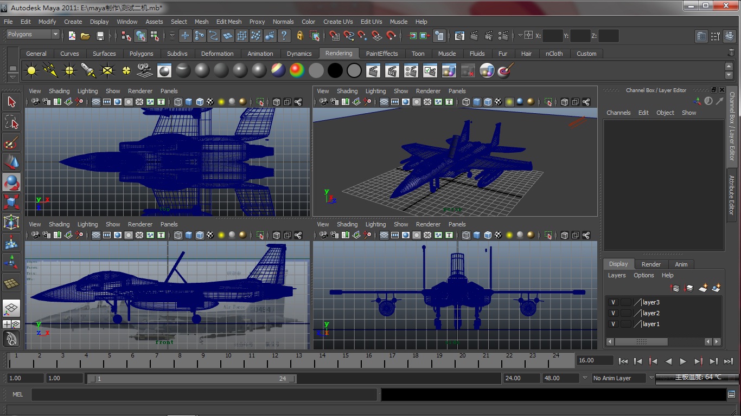
Task: Create a camera using the shelf icon
Action: tap(144, 70)
